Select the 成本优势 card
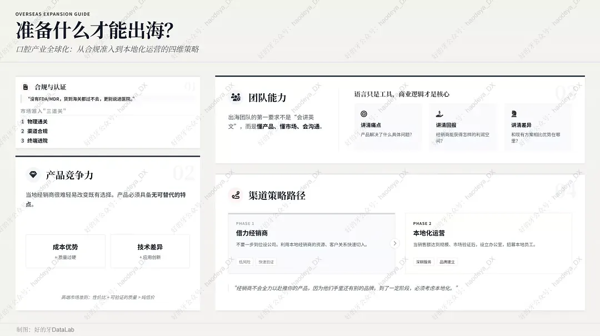The height and width of the screenshot is (336, 600). (65, 251)
